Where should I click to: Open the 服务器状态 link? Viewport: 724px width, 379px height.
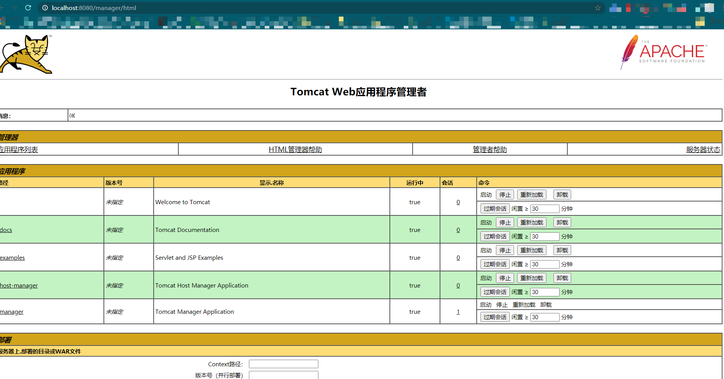[x=703, y=149]
